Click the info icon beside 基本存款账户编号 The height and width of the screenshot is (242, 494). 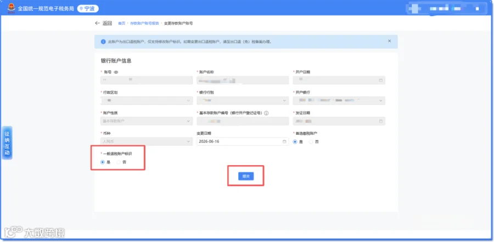(266, 113)
